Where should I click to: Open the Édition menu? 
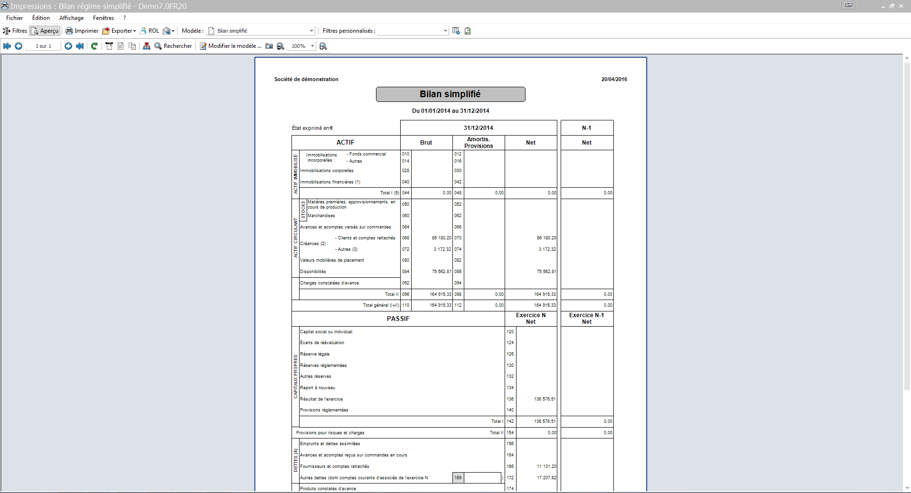[x=41, y=18]
